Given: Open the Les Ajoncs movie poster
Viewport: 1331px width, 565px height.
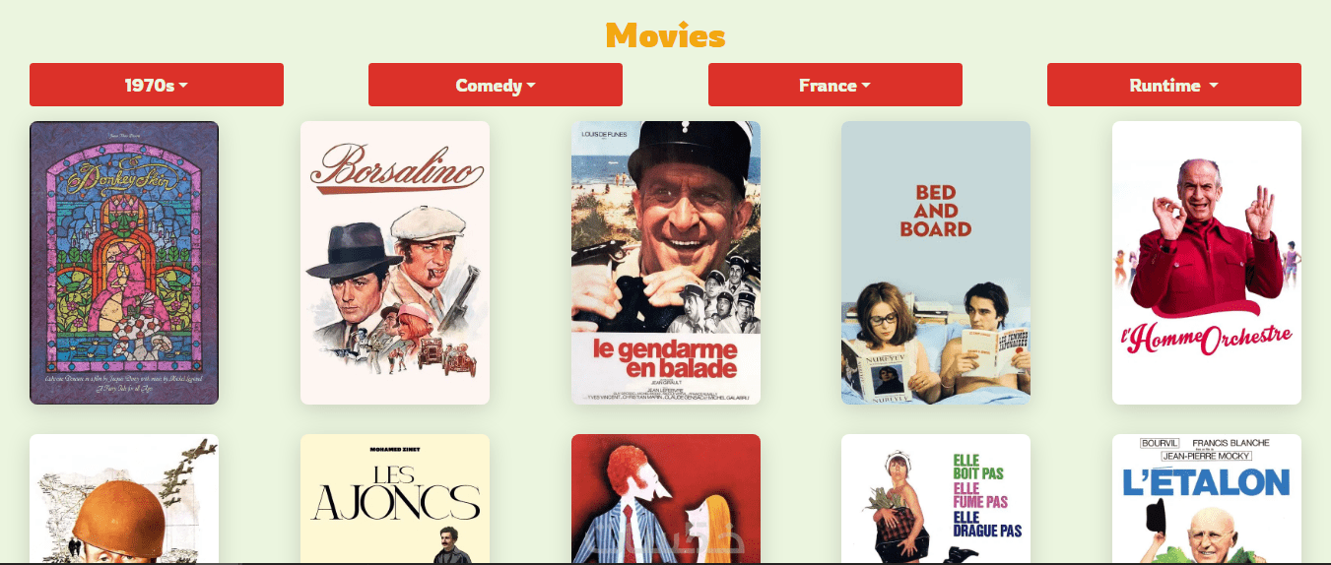Looking at the screenshot, I should point(395,499).
